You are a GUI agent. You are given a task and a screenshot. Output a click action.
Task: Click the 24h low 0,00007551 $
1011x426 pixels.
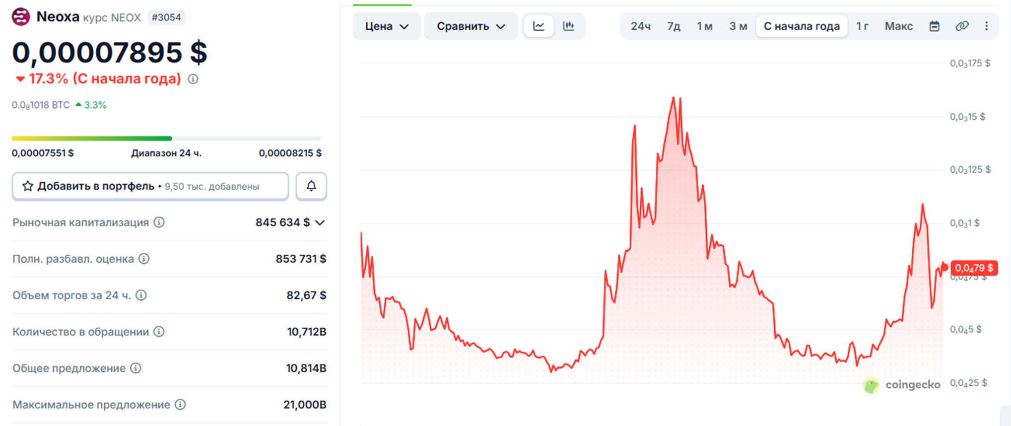43,153
